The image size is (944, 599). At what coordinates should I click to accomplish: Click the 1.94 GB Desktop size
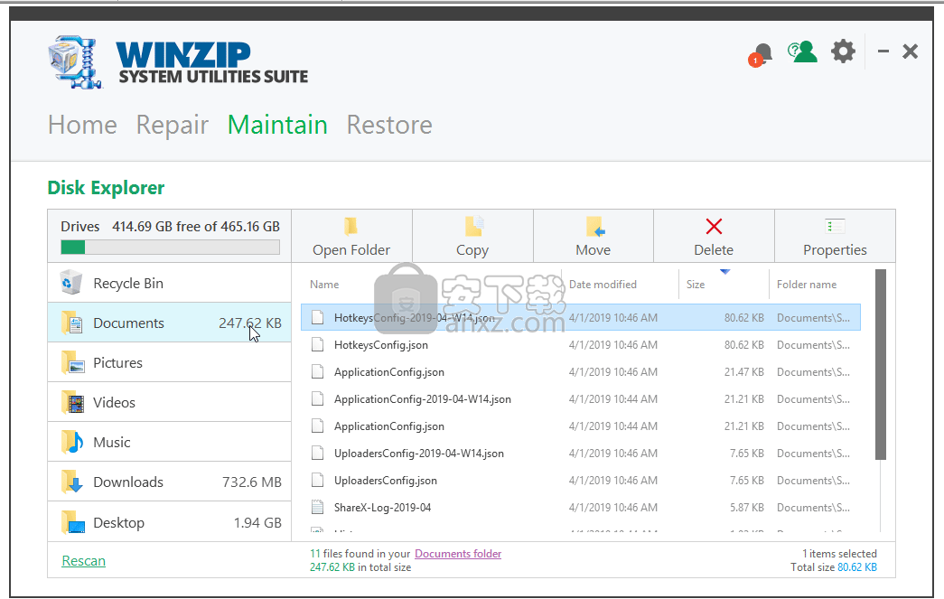(x=257, y=523)
